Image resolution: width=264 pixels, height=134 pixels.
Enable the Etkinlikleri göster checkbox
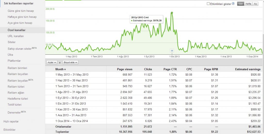tap(208, 4)
